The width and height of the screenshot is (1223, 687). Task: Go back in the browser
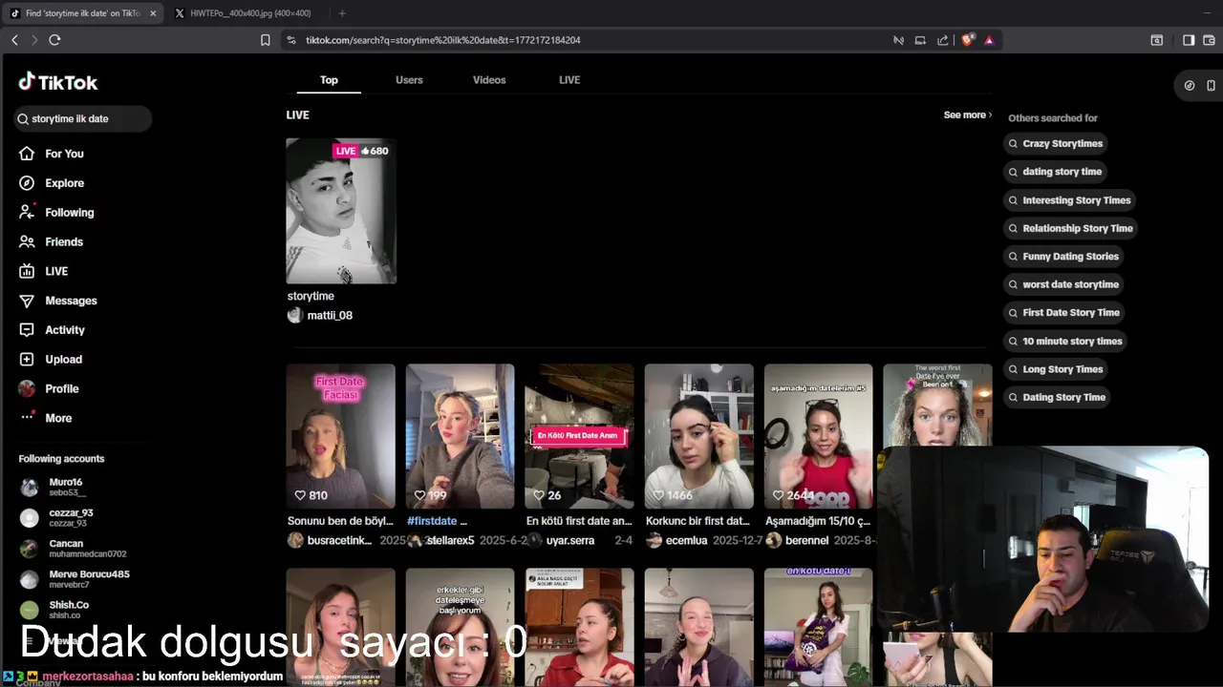pos(14,40)
